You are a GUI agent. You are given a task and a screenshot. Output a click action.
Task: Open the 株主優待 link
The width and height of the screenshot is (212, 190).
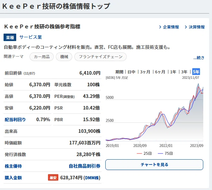[13, 166]
